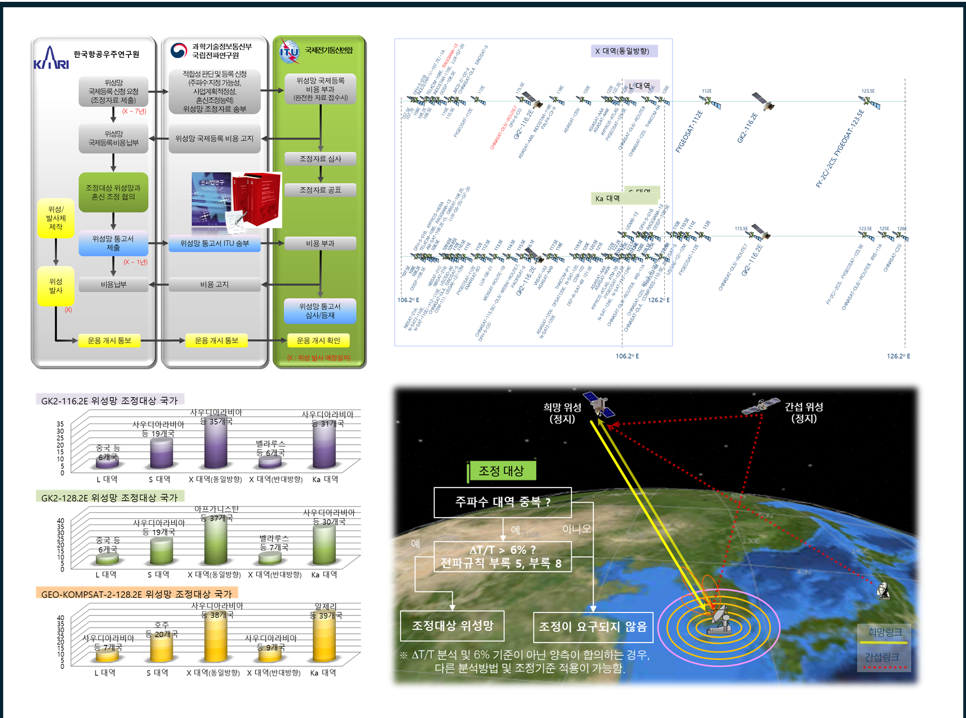Click the yellow 희망링크 legend line
This screenshot has width=966, height=718.
tap(883, 642)
